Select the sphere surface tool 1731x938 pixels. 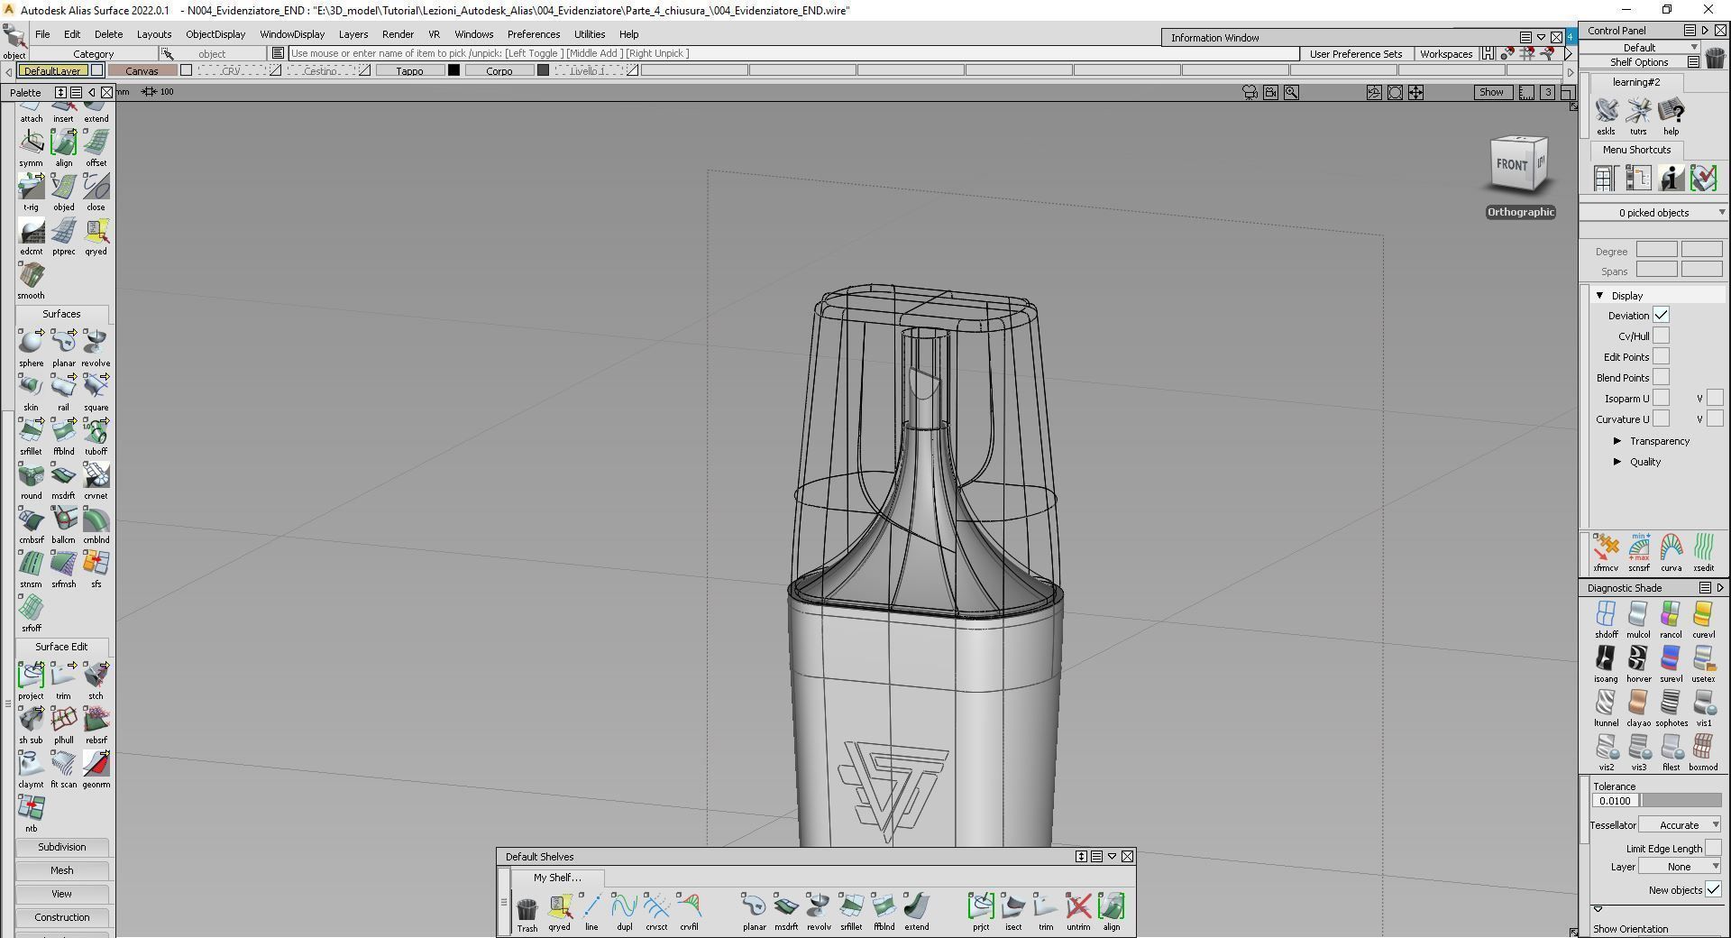31,342
